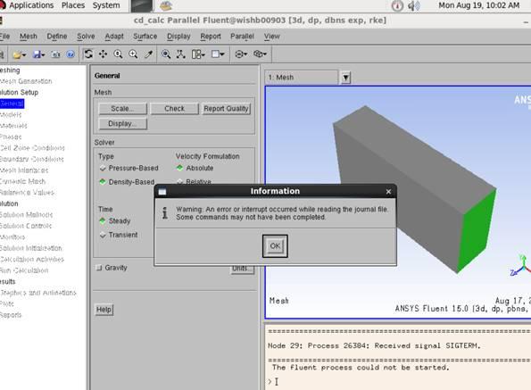The image size is (531, 390).
Task: Select the Transient time option
Action: (x=119, y=235)
